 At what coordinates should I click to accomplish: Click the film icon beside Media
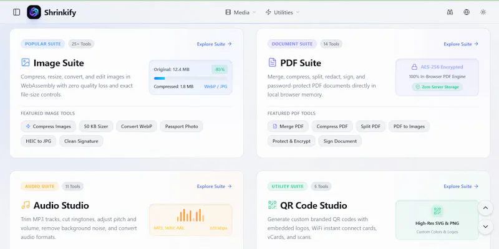pos(228,12)
